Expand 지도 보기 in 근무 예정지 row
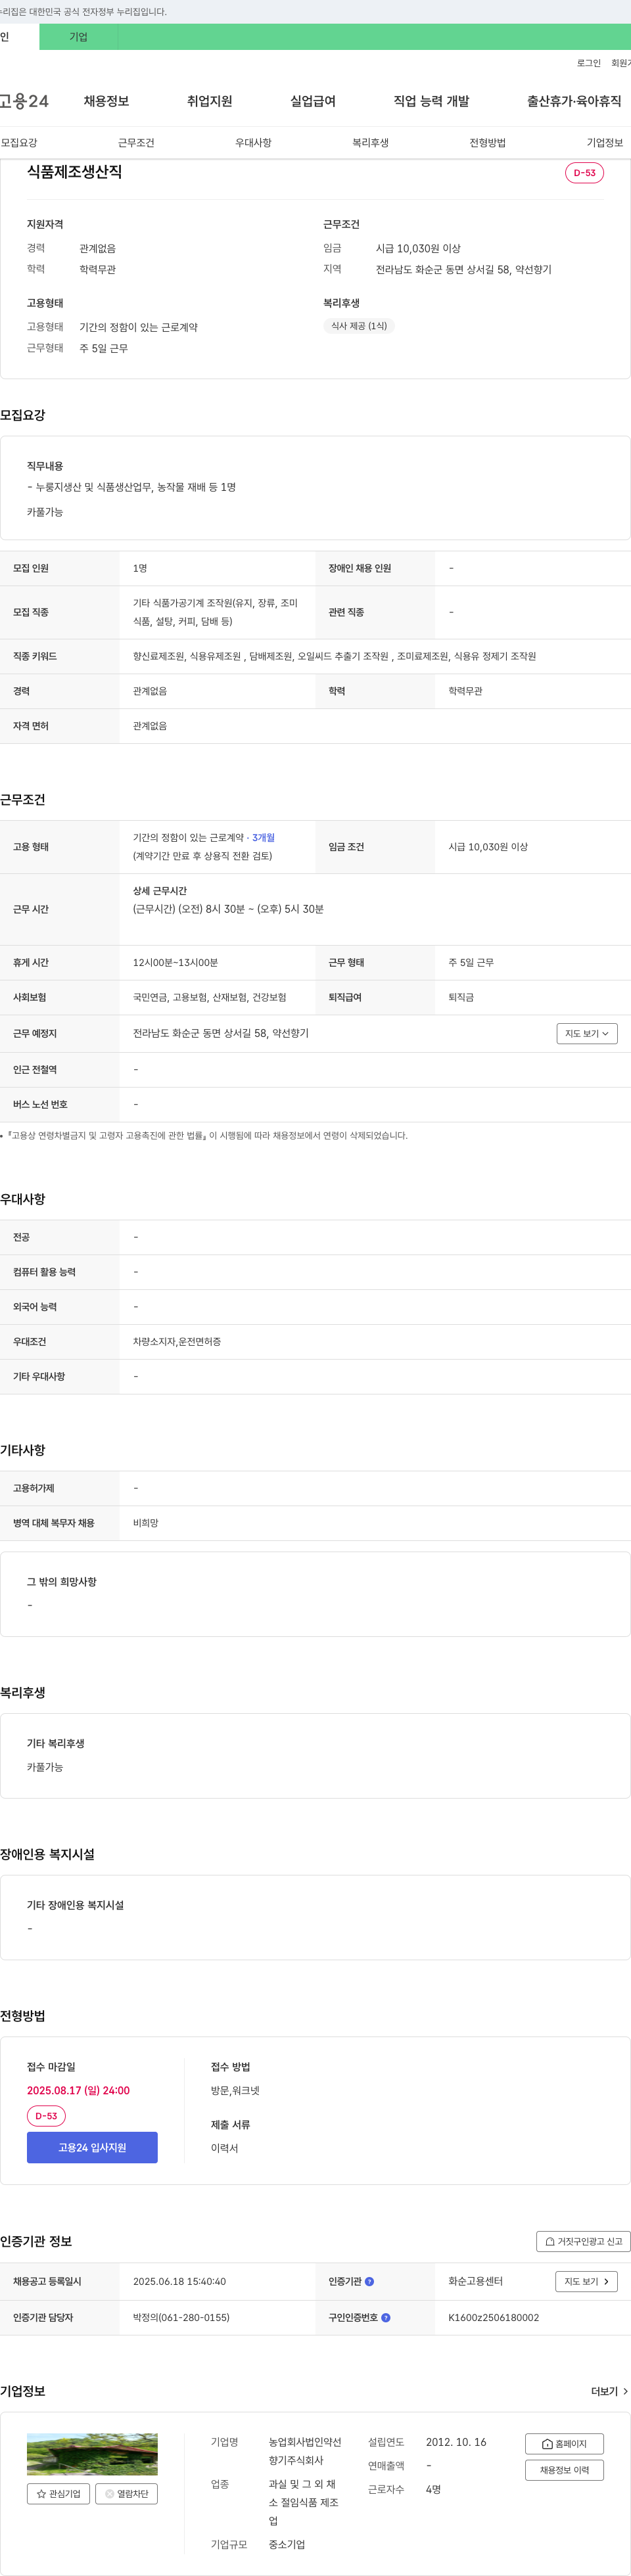631x2576 pixels. pos(587,1034)
